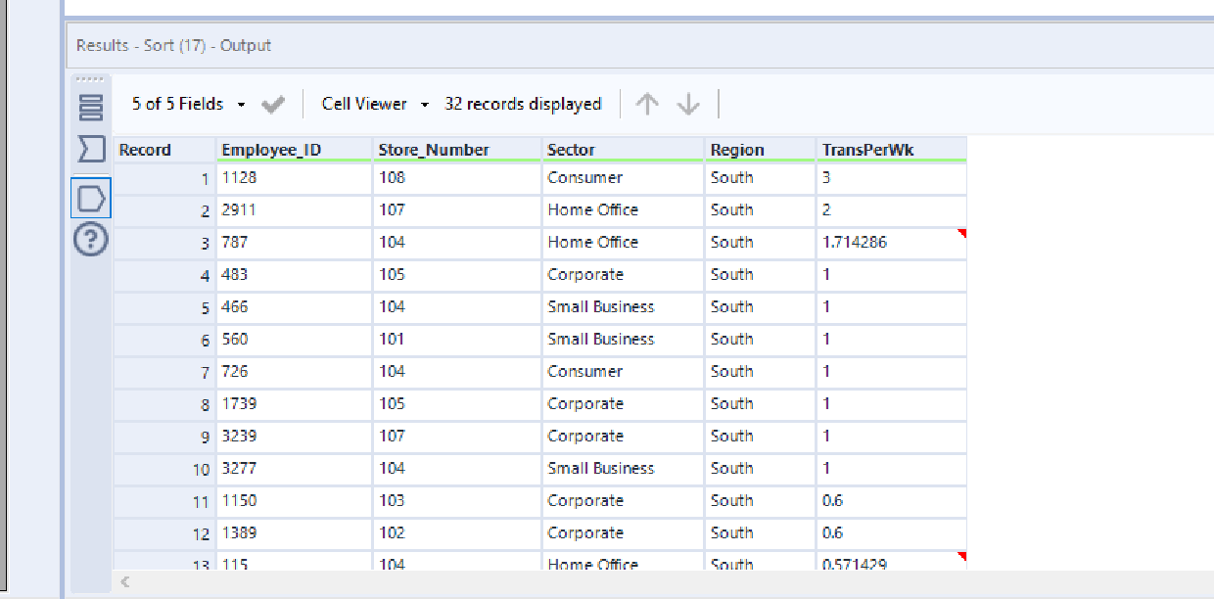This screenshot has width=1214, height=599.
Task: Click the '32 records displayed' label
Action: 524,104
